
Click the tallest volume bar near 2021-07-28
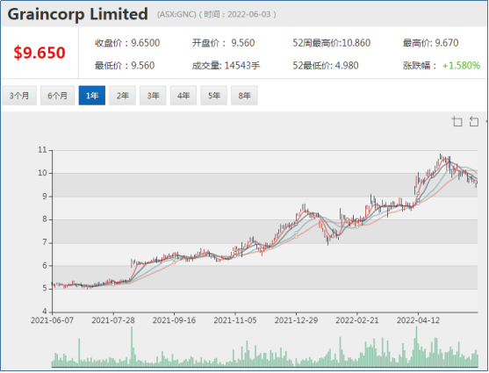132,347
